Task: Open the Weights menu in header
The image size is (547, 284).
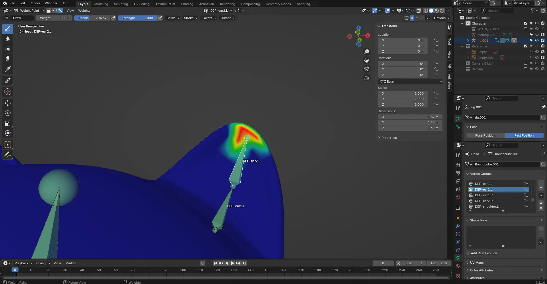Action: (x=84, y=11)
